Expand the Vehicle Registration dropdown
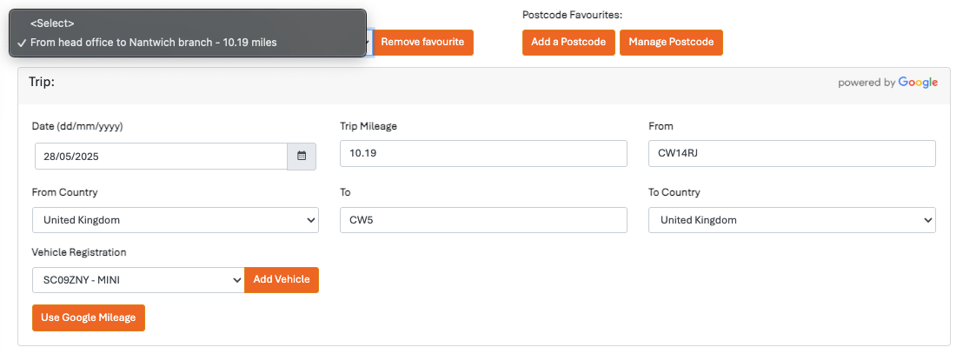Image resolution: width=963 pixels, height=354 pixels. point(137,280)
